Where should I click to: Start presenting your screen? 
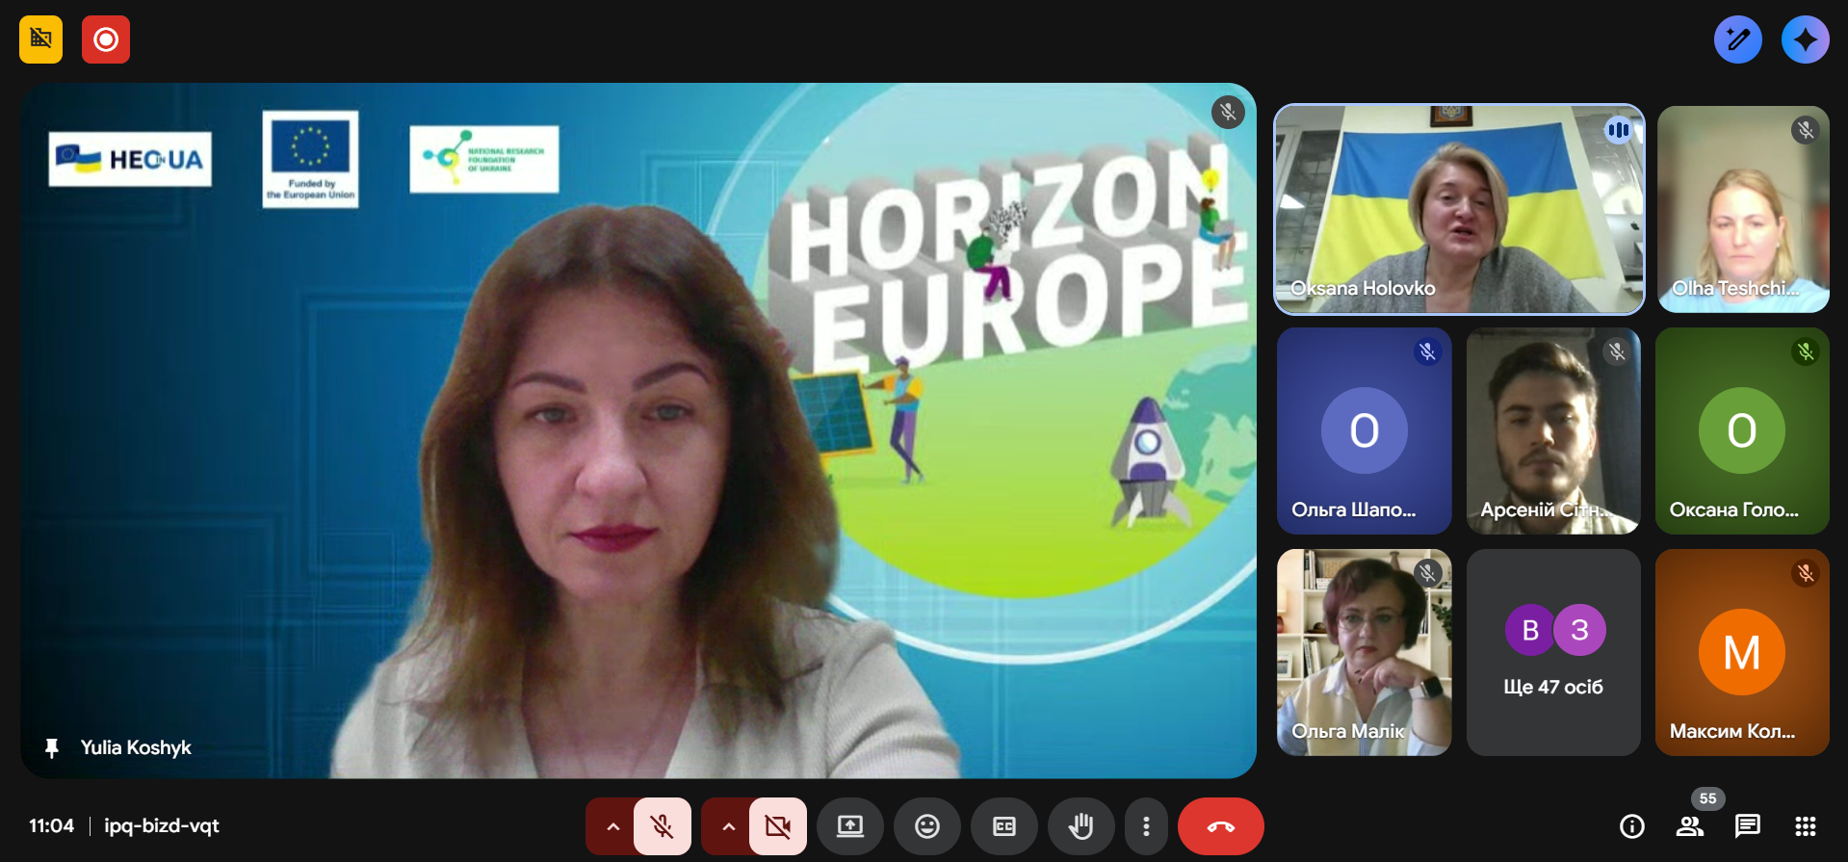click(849, 826)
